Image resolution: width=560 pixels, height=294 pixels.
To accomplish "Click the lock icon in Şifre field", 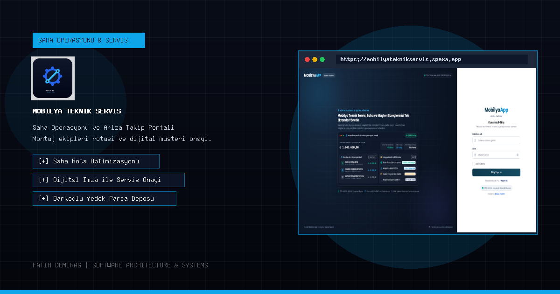I will pos(475,155).
